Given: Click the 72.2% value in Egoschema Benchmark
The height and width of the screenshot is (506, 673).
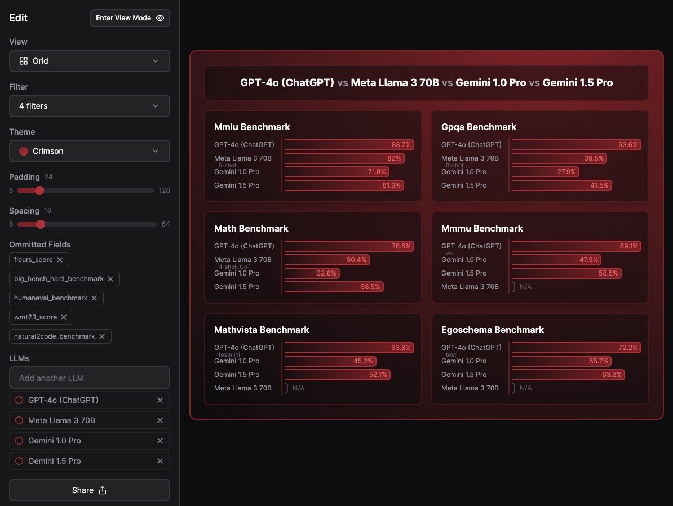Looking at the screenshot, I should click(628, 348).
